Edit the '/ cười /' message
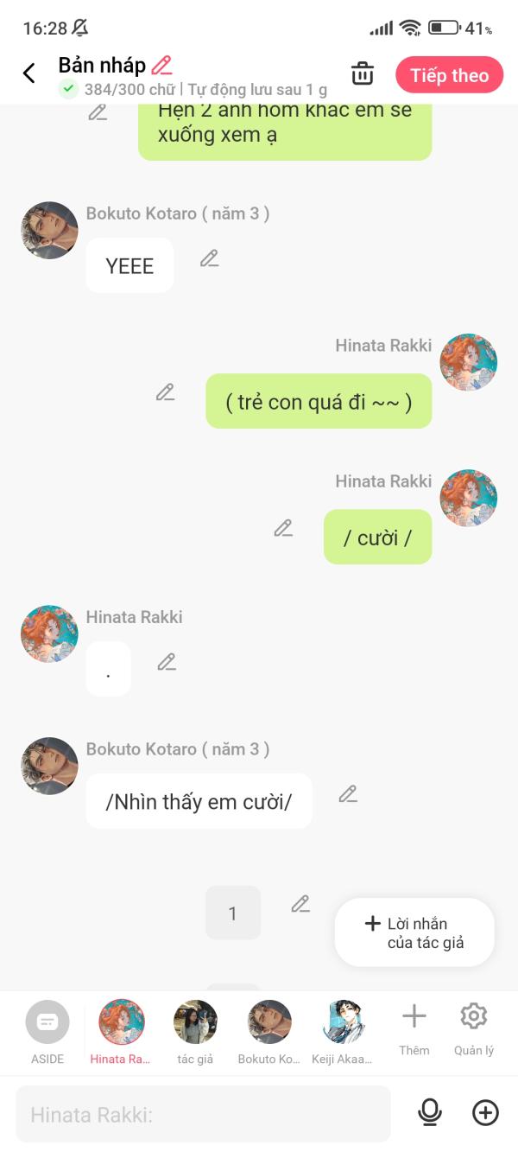518x1152 pixels. (283, 528)
